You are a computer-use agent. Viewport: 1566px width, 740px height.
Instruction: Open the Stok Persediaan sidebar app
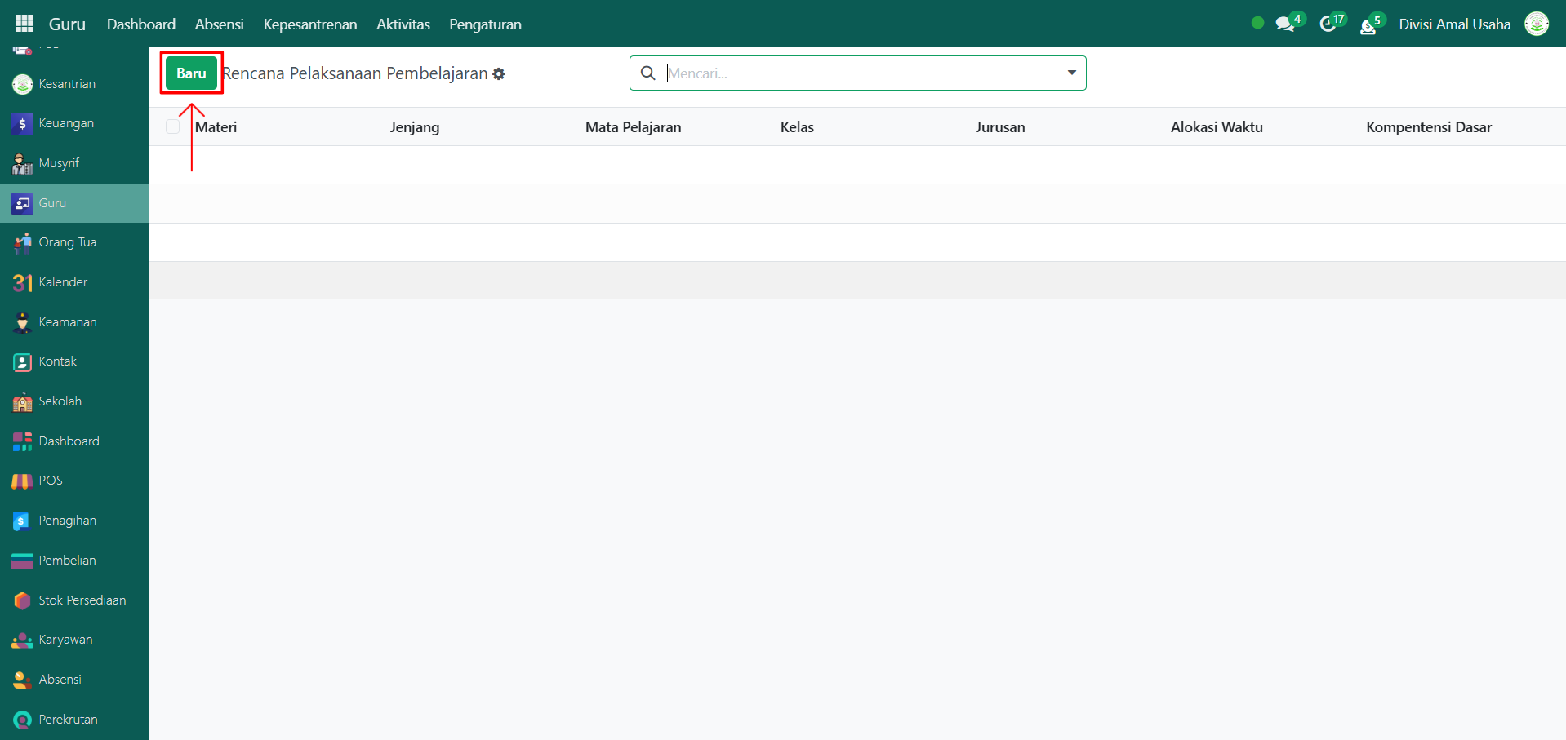82,600
